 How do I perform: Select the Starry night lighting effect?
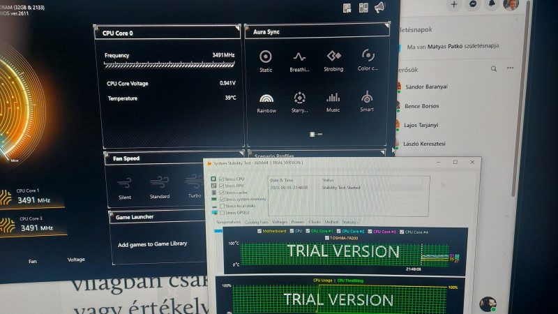click(x=300, y=103)
